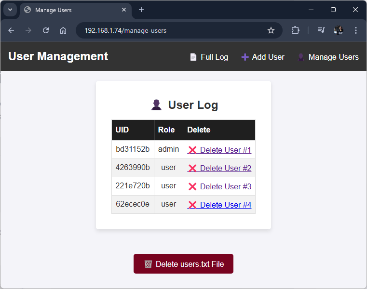
Task: Click the red X icon for User #1
Action: tap(192, 150)
